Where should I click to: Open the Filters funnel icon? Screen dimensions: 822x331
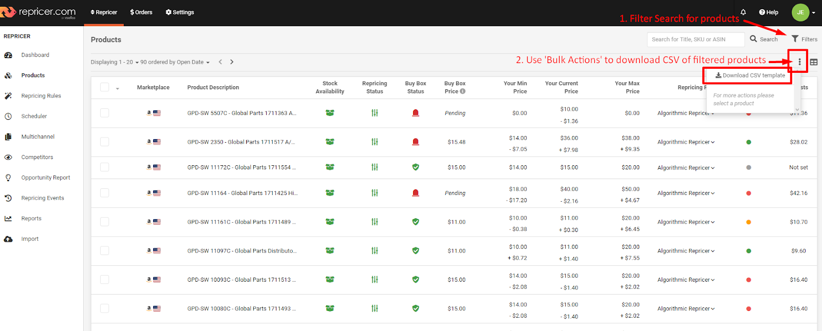795,38
